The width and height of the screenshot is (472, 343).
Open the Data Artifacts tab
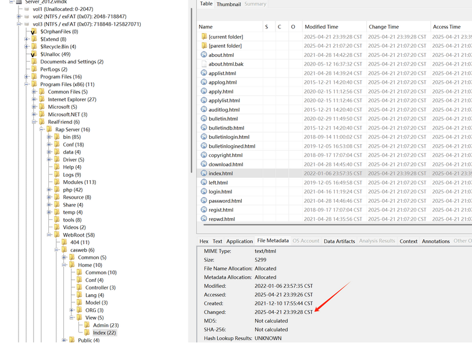pos(339,241)
